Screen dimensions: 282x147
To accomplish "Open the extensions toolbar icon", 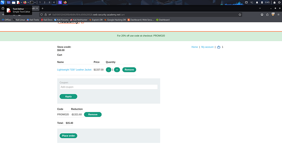I will coord(267,15).
